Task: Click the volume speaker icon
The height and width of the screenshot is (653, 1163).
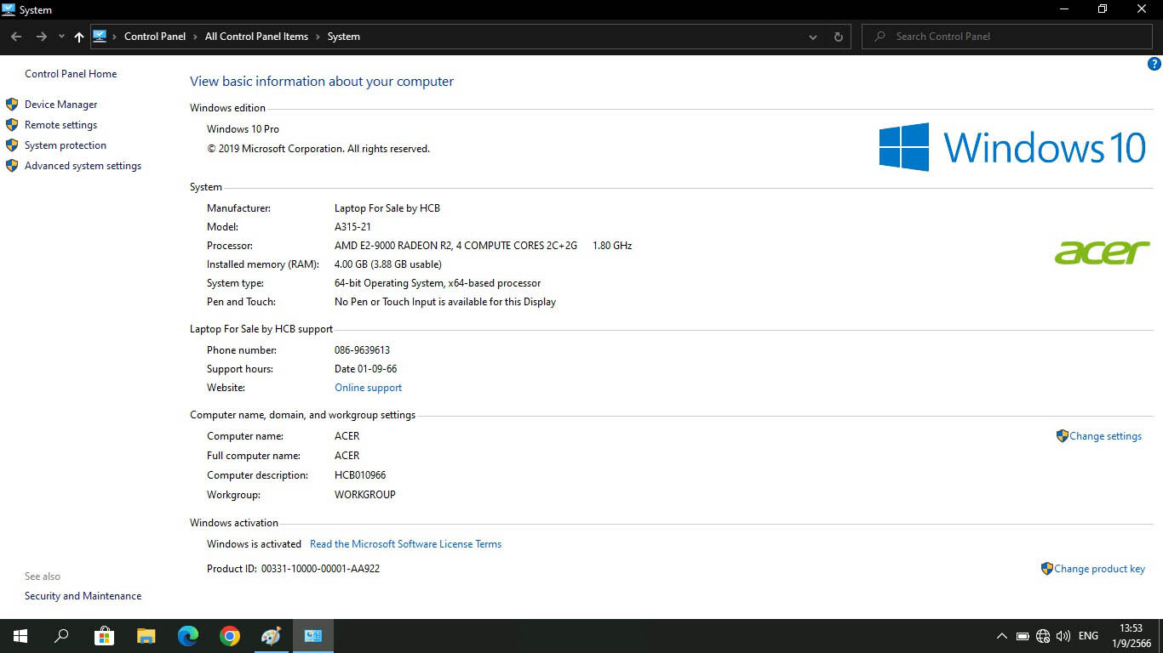Action: point(1063,636)
